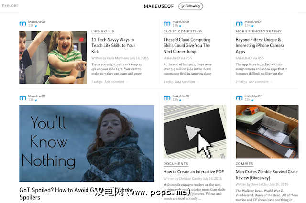Open the Explore menu item

11,6
